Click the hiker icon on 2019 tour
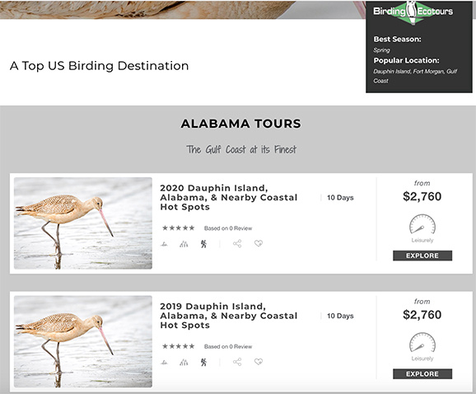Image resolution: width=476 pixels, height=394 pixels. [203, 362]
